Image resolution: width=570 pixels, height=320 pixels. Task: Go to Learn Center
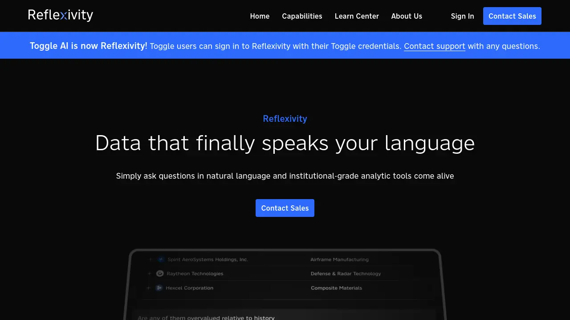coord(357,16)
